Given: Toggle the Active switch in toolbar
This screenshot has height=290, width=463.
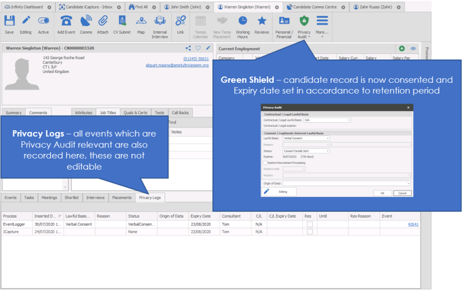Looking at the screenshot, I should (x=43, y=21).
